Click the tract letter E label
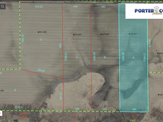The height and width of the screenshot is (122, 163). click(x=15, y=90)
